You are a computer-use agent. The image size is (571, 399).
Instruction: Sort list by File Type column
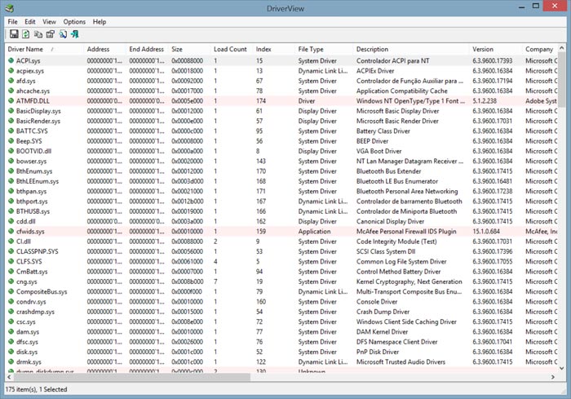[311, 50]
